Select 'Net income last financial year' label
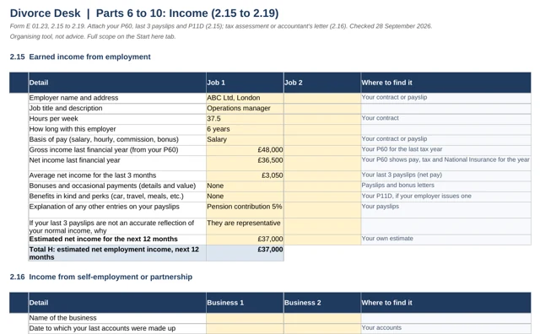 [x=75, y=160]
